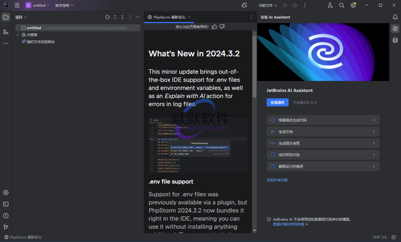Screen dimensions: 401x242
Task: Click the PhpStorm logo in title bar
Action: 5,5
